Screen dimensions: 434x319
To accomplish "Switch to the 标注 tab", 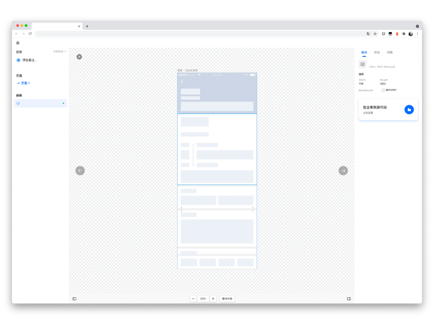I will 364,52.
